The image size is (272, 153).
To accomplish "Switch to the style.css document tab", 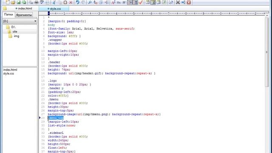I will [x=54, y=8].
